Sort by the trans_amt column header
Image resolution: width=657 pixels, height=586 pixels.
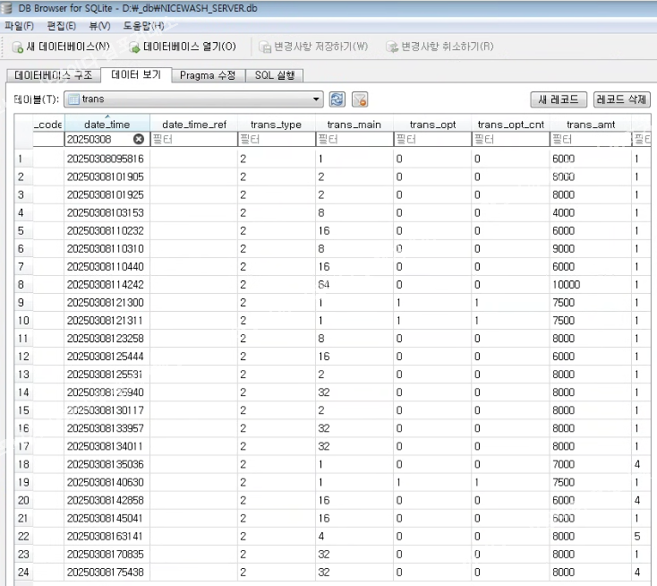click(x=590, y=125)
